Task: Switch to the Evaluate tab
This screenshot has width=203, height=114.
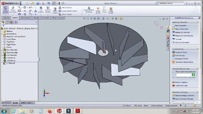Action: (36, 18)
